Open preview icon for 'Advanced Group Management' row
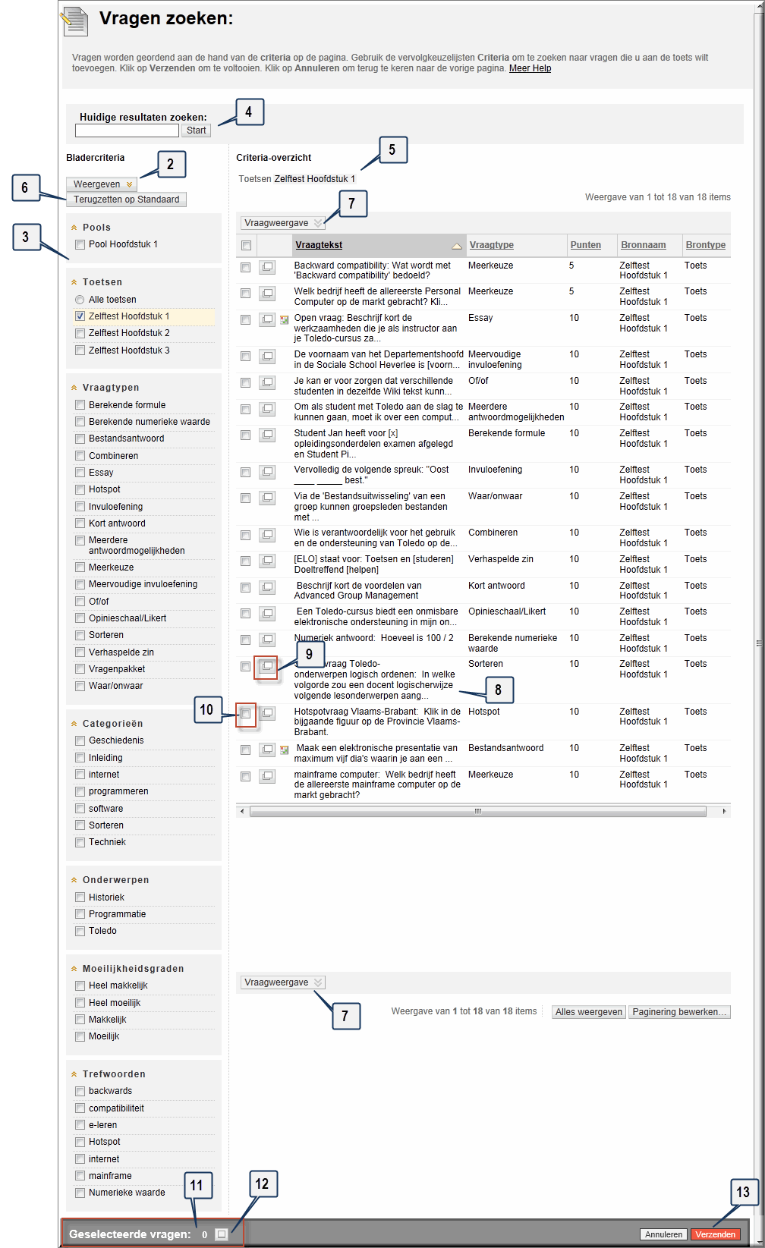 (267, 587)
